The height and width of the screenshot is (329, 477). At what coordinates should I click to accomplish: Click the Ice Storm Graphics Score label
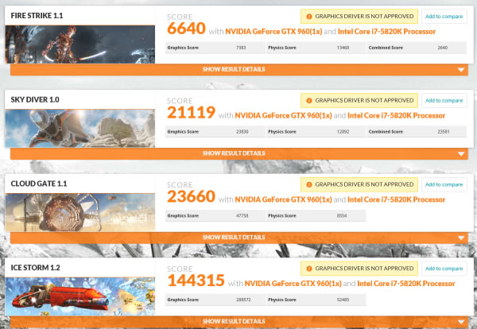[183, 300]
